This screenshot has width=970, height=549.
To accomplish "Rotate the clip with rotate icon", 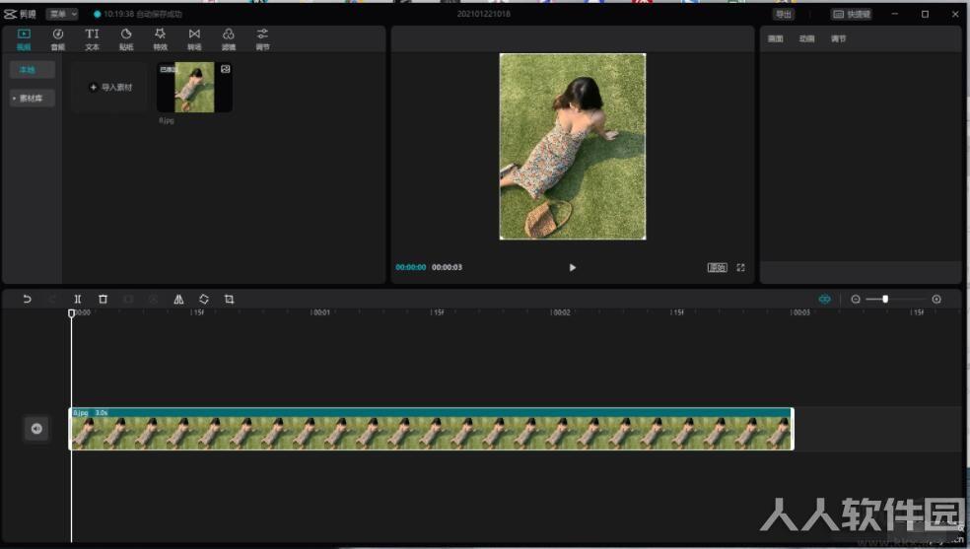I will coord(203,300).
